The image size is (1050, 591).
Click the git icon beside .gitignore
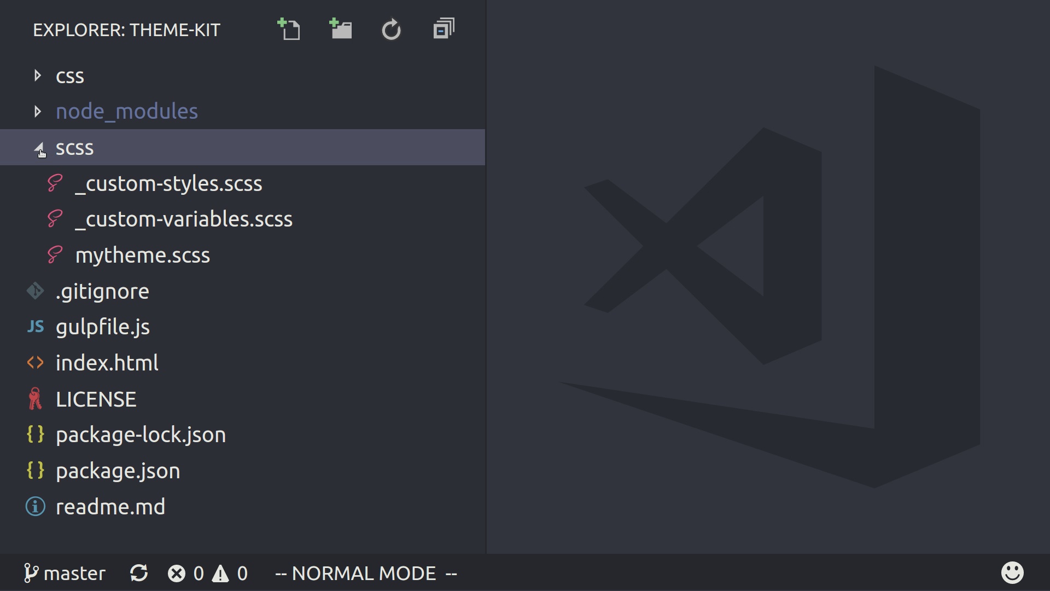[35, 291]
